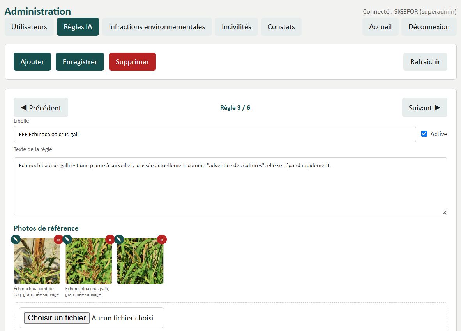461x331 pixels.
Task: Save the rule with Enregistrer
Action: (x=80, y=61)
